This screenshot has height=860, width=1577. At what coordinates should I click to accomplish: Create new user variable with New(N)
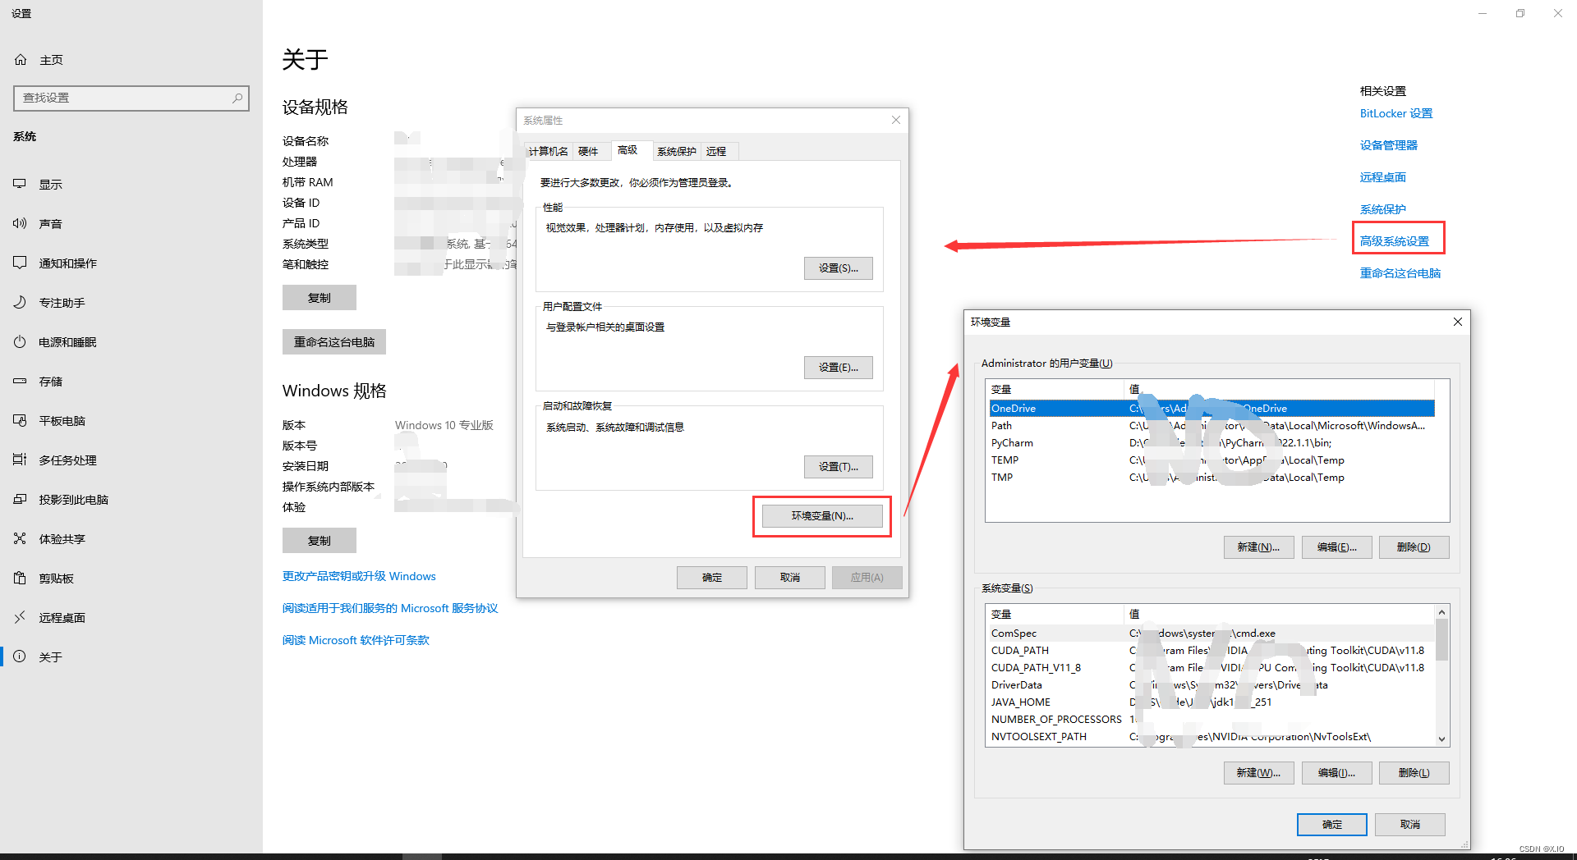click(1258, 547)
